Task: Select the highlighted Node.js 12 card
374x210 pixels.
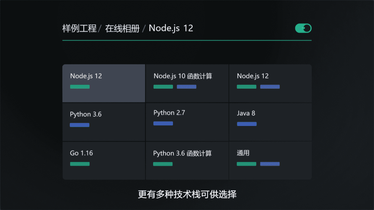Action: click(104, 83)
